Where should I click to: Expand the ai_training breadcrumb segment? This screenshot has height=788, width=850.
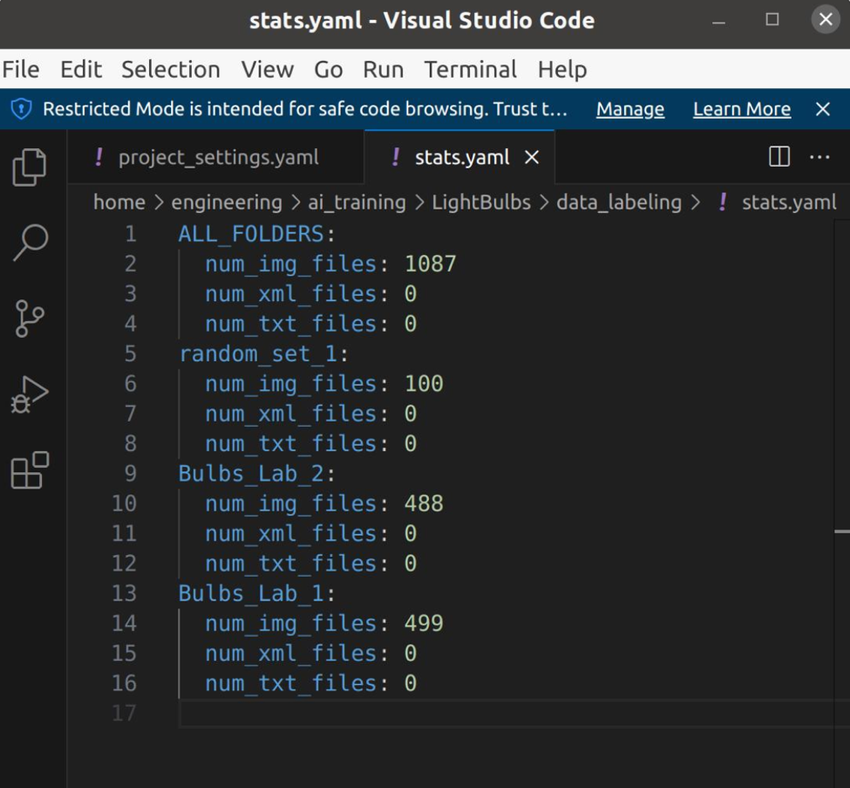point(357,202)
